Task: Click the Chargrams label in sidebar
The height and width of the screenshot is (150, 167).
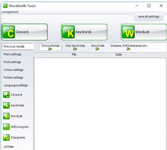Action: (x=18, y=137)
